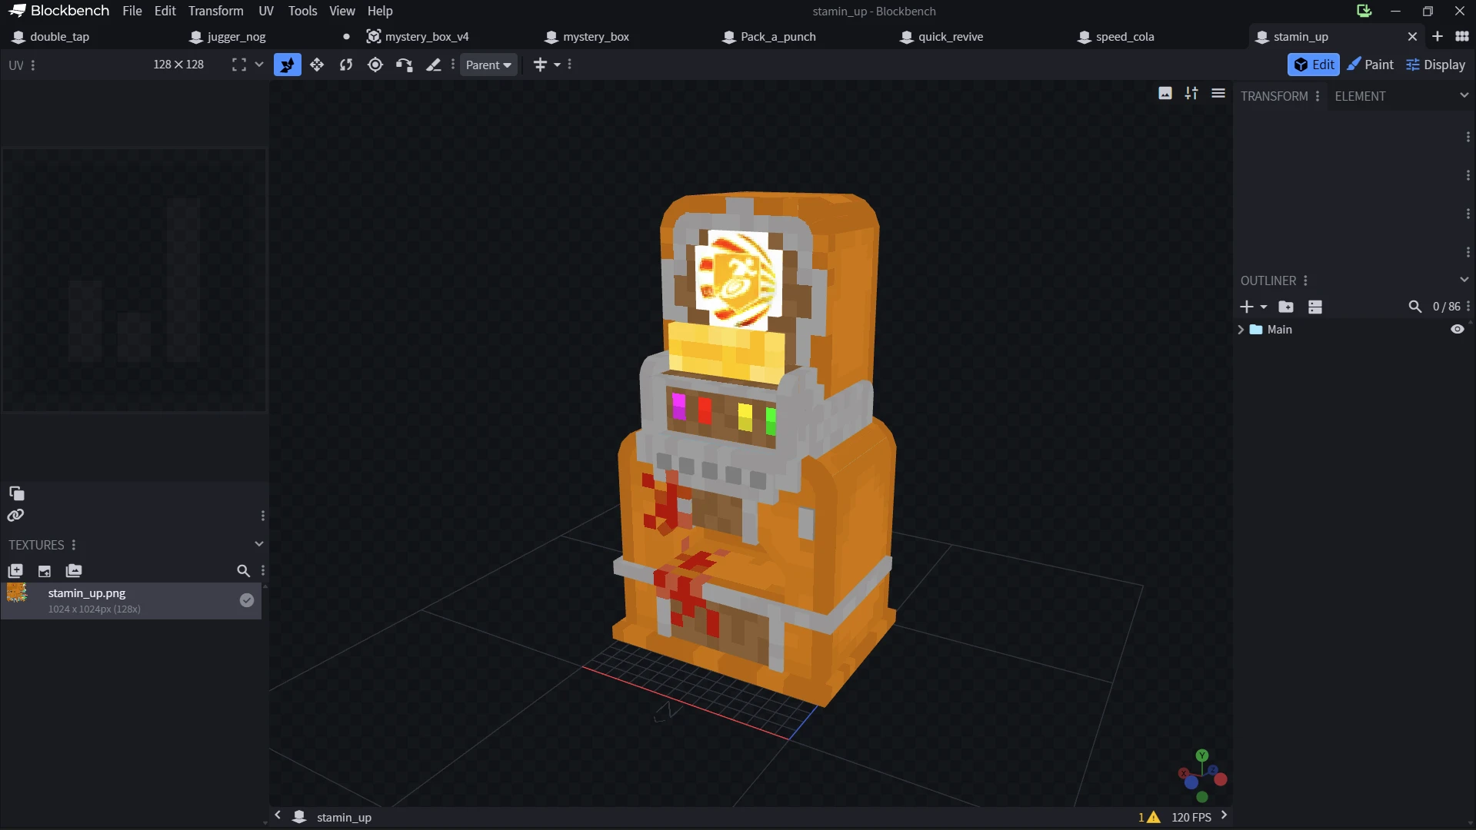The width and height of the screenshot is (1476, 830).
Task: Close the stamin_up tab
Action: 1412,37
